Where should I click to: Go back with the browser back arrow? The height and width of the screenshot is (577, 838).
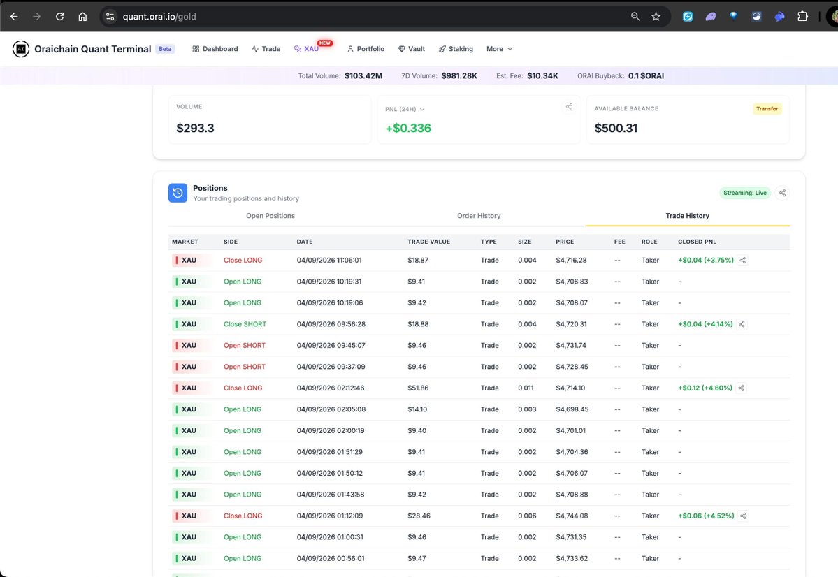15,17
